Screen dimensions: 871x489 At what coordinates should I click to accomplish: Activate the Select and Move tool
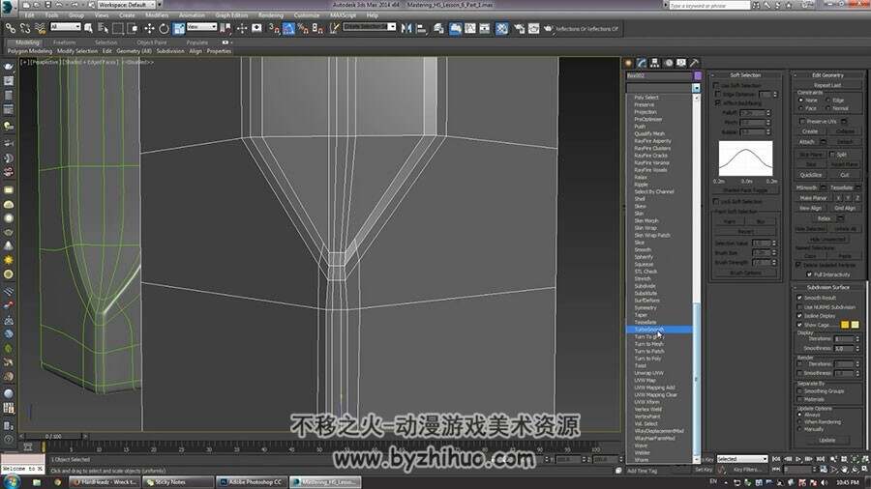point(149,28)
